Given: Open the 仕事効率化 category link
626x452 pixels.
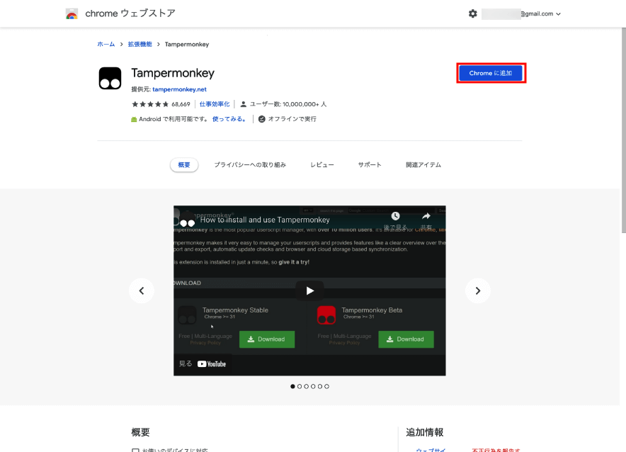Looking at the screenshot, I should (215, 104).
